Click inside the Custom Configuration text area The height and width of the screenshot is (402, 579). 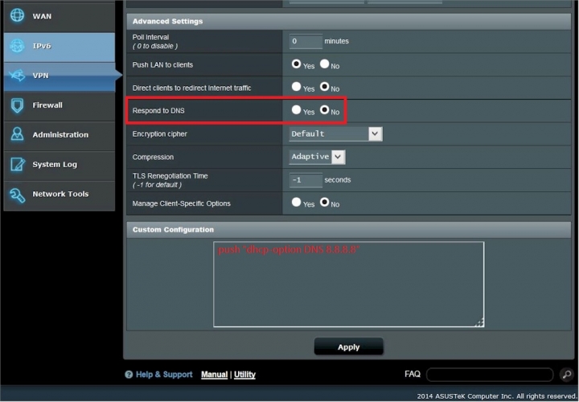(x=348, y=285)
